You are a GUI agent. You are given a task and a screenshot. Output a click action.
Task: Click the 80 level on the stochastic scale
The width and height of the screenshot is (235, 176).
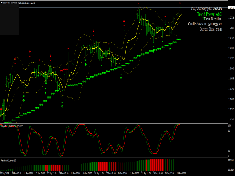[229, 131]
